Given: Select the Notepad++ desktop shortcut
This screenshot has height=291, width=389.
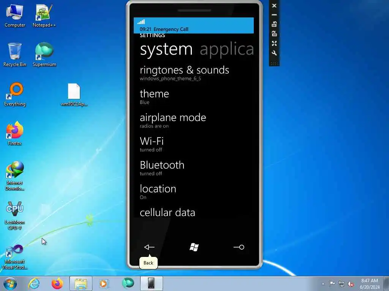Looking at the screenshot, I should 44,15.
